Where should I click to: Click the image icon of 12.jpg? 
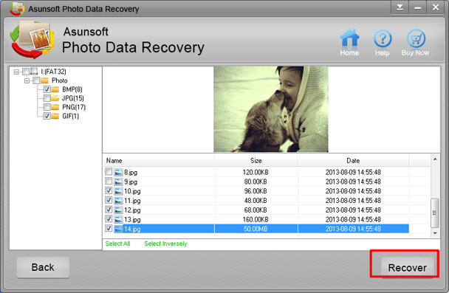point(118,210)
